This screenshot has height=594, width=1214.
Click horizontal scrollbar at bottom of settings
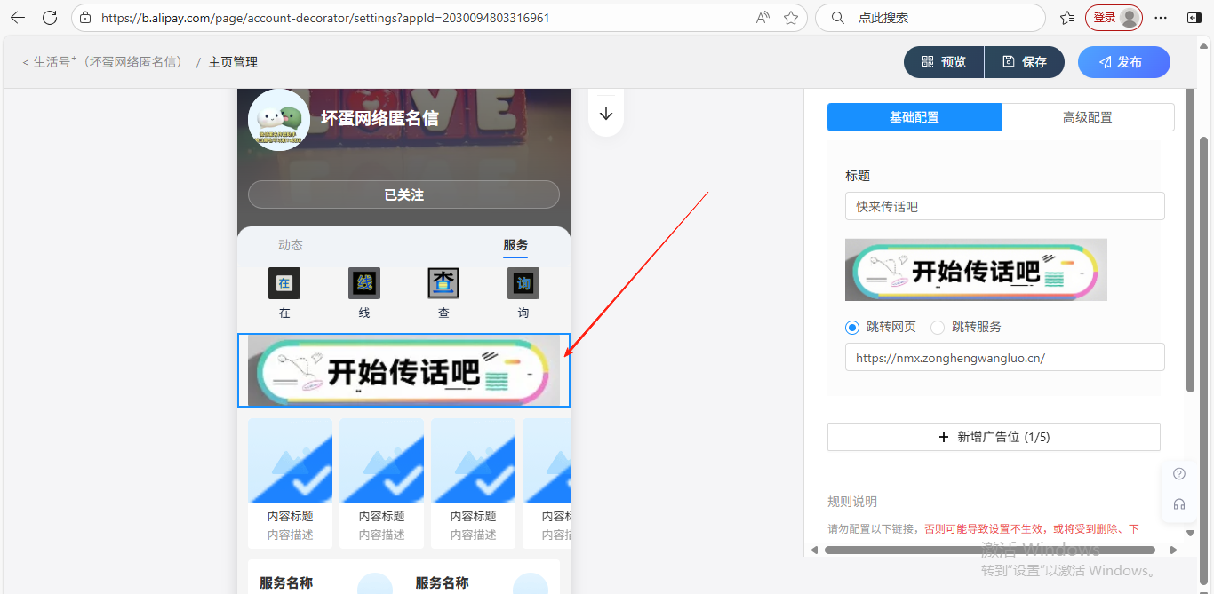[988, 550]
